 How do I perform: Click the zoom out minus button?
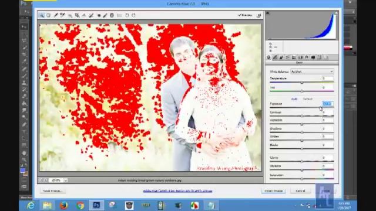point(41,180)
